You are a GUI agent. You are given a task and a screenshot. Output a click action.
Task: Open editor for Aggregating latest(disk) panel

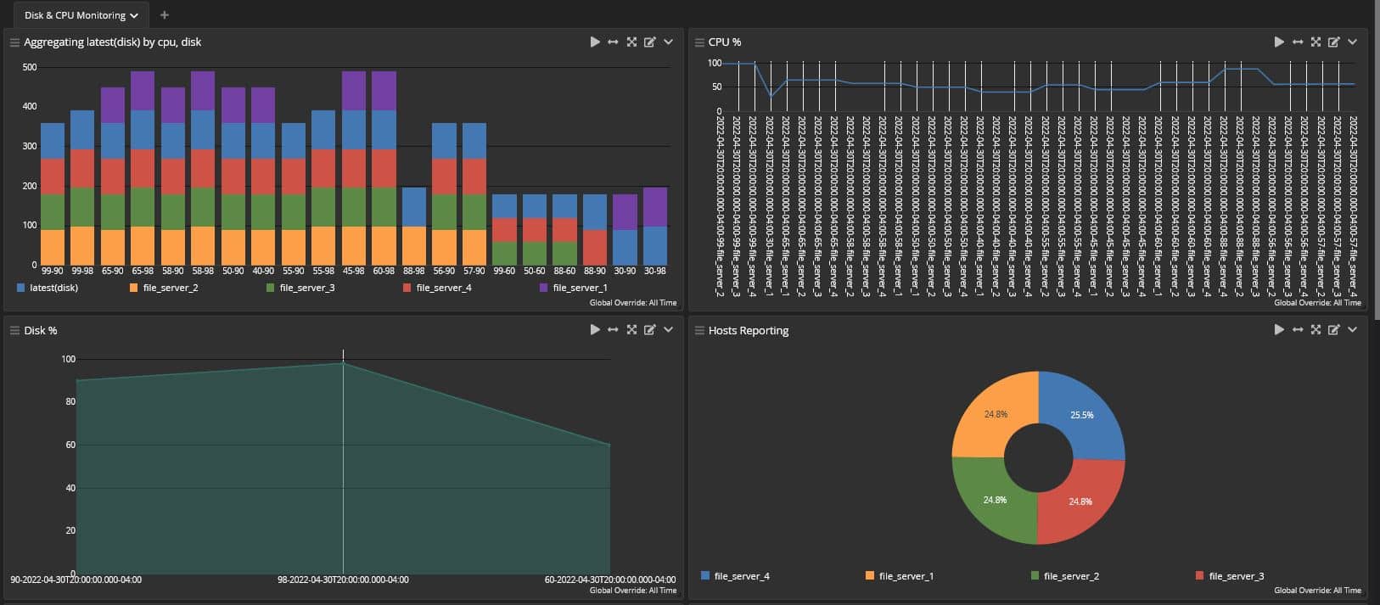[x=649, y=42]
